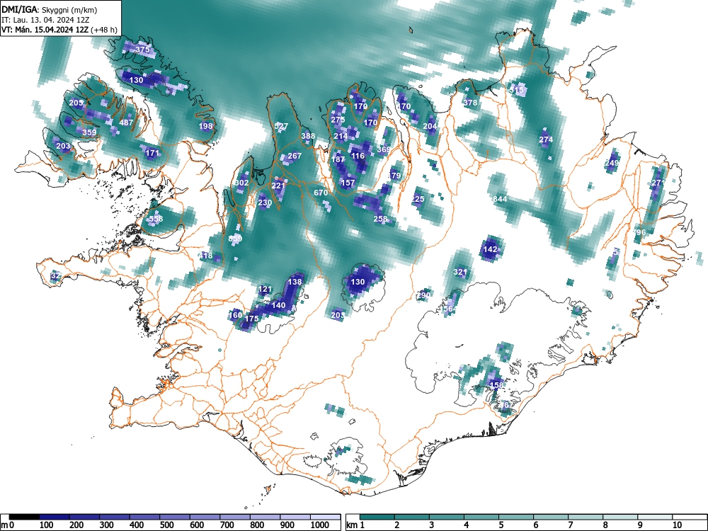Image resolution: width=708 pixels, height=531 pixels.
Task: Click the '(+48 h)' forecast offset text
Action: pyautogui.click(x=104, y=30)
